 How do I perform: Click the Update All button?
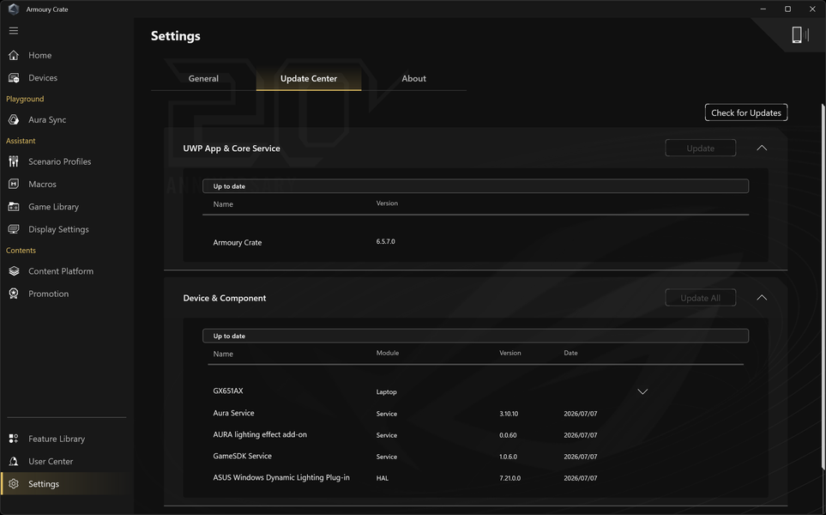700,298
